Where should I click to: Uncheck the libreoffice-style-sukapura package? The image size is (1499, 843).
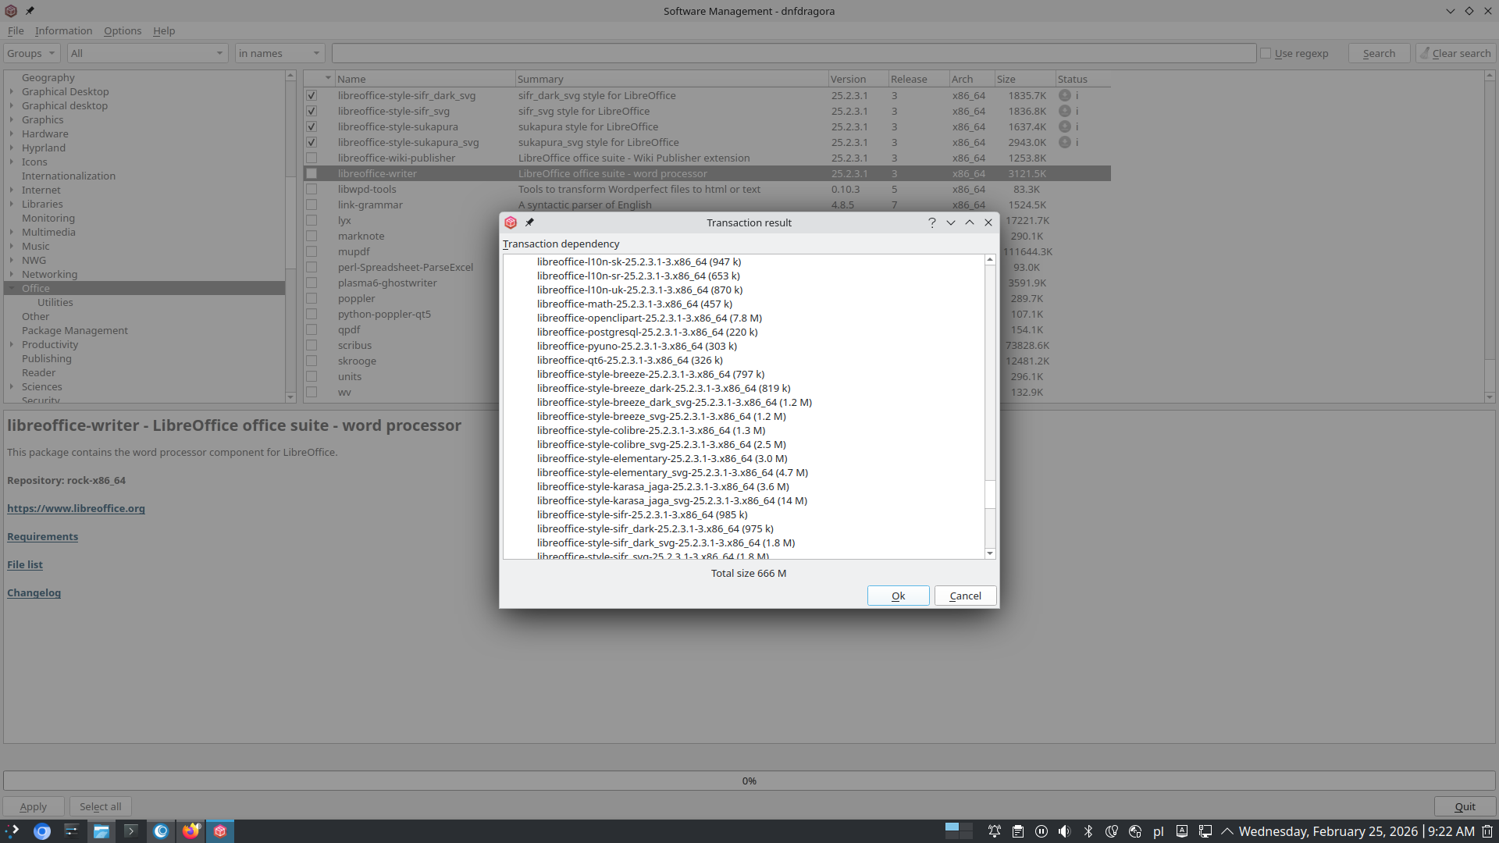pyautogui.click(x=312, y=126)
